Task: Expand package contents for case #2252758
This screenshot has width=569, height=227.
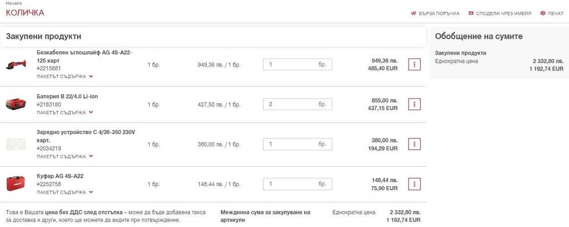Action: click(x=65, y=192)
